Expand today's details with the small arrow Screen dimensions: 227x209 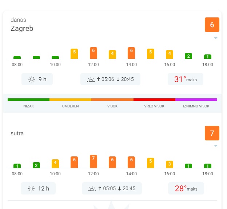215,38
